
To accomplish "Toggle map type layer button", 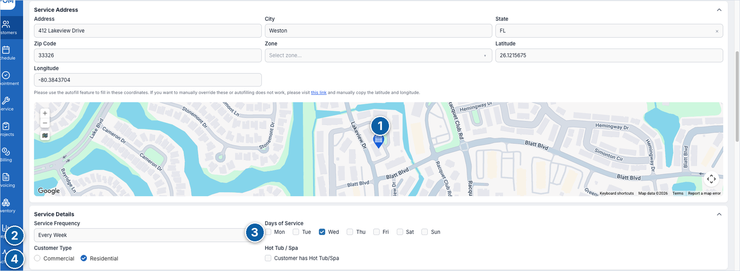I will 45,135.
